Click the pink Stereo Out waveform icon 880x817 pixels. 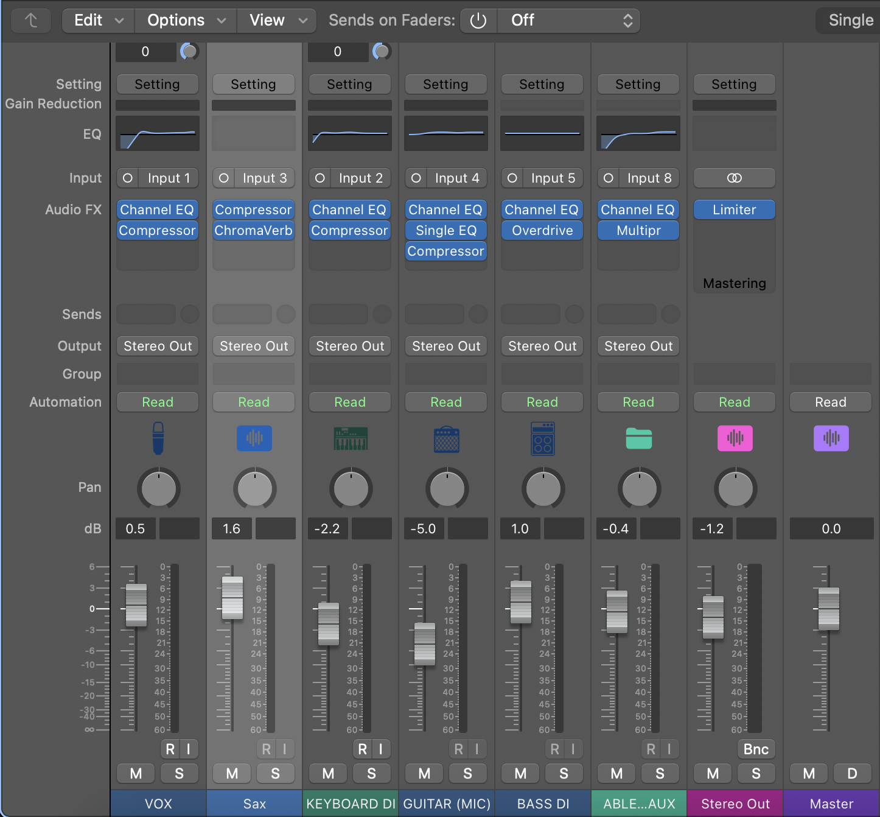point(735,438)
